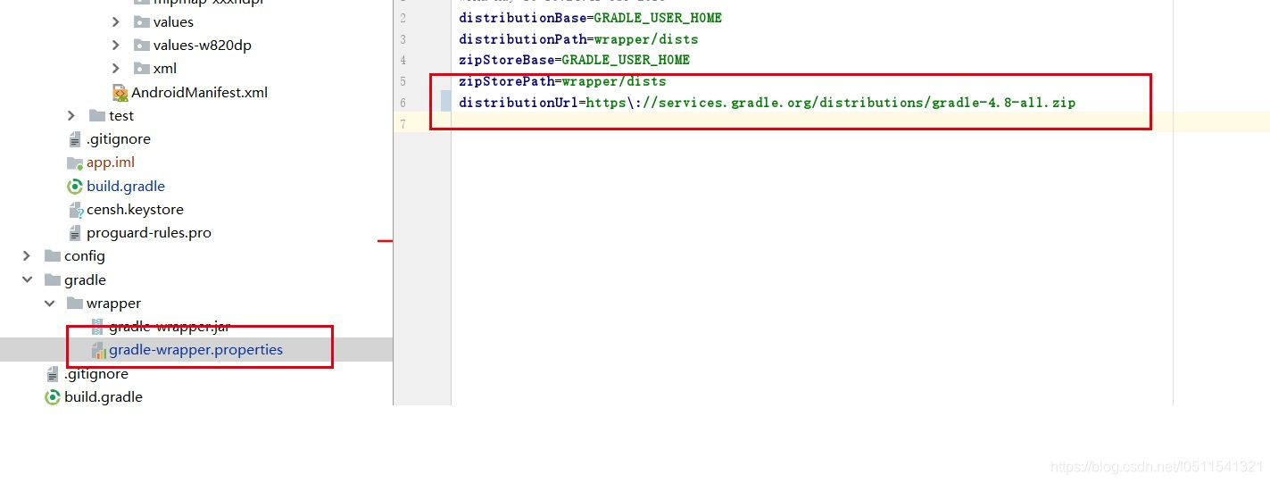This screenshot has width=1270, height=483.
Task: Collapse the wrapper folder
Action: 50,303
